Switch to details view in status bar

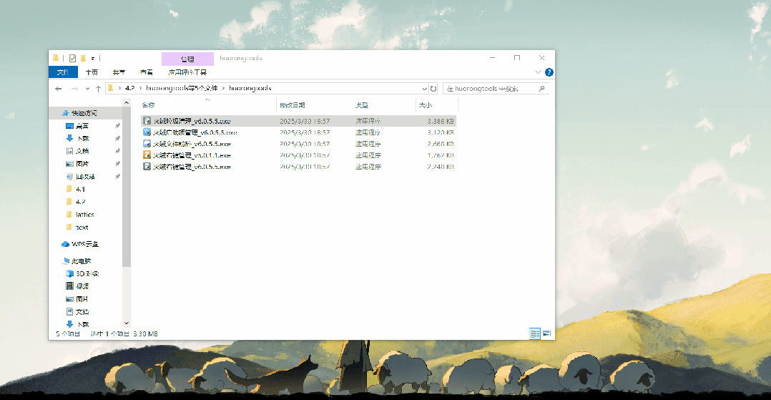click(x=535, y=333)
